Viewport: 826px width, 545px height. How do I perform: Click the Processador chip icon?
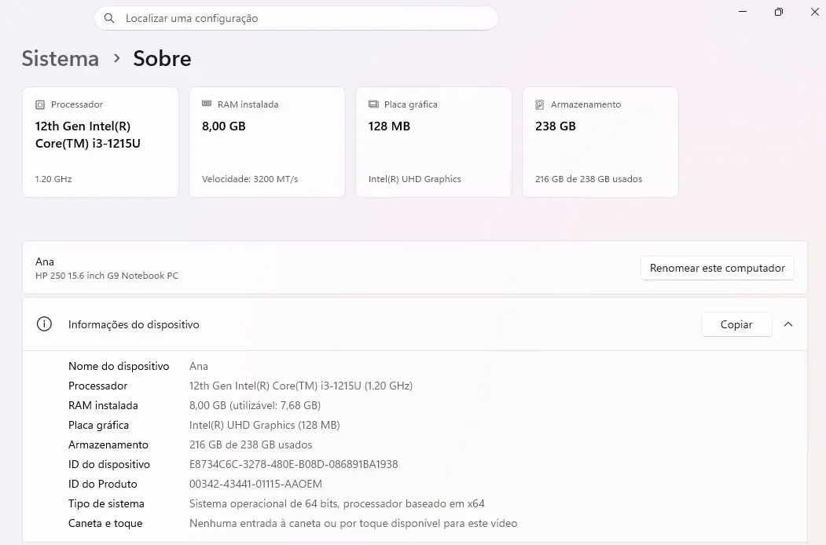[40, 104]
